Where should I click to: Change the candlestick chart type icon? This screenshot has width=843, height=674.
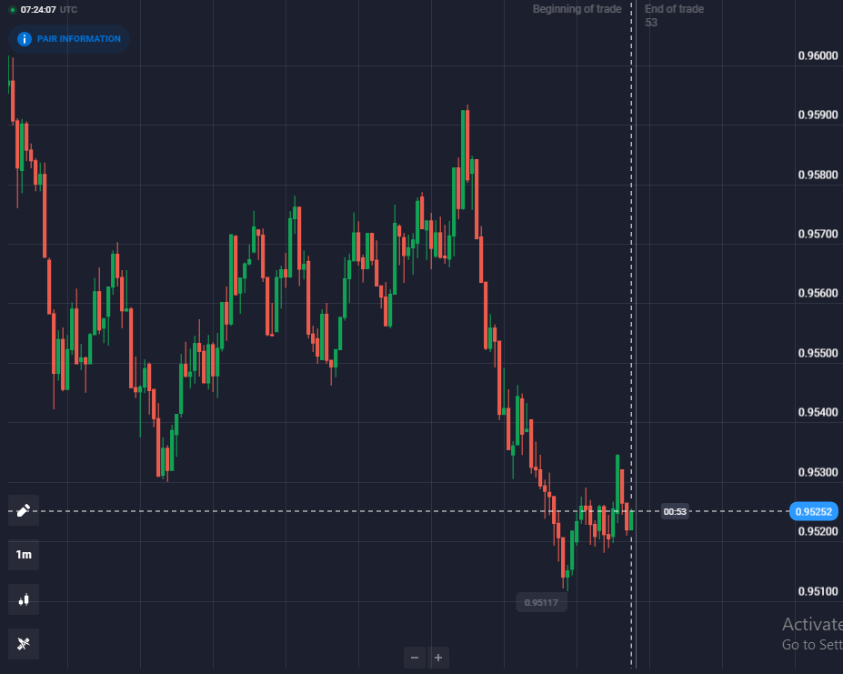pos(24,599)
